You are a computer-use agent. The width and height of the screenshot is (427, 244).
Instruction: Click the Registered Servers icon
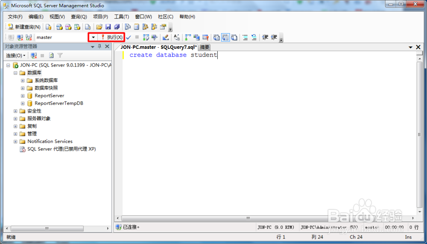[x=128, y=26]
